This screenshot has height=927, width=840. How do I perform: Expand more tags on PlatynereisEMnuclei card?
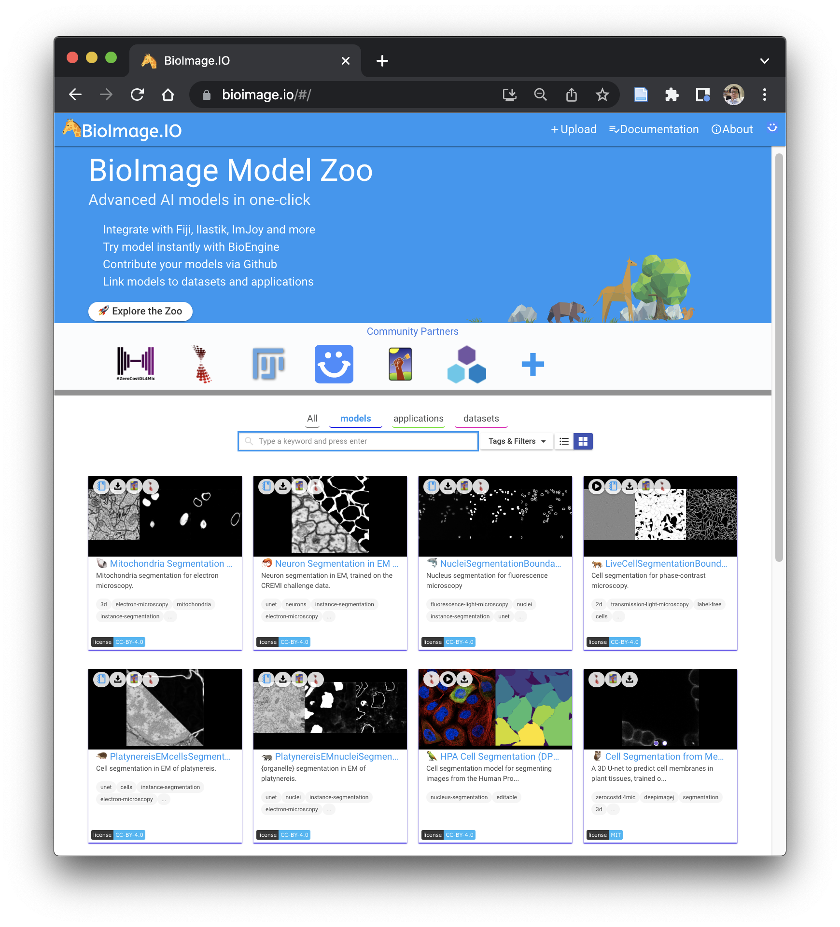click(329, 809)
